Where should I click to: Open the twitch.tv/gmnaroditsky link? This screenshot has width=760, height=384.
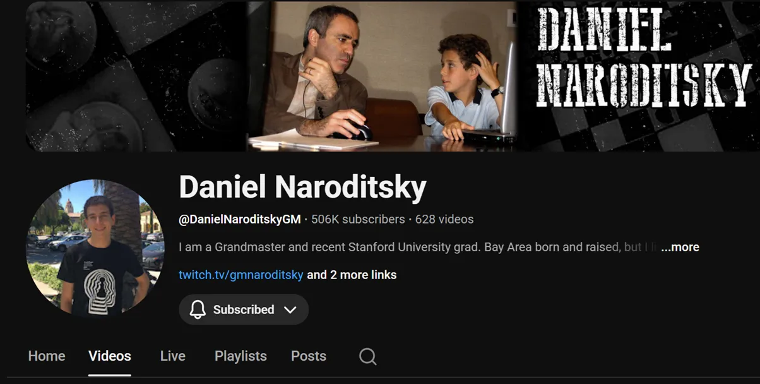click(x=241, y=275)
